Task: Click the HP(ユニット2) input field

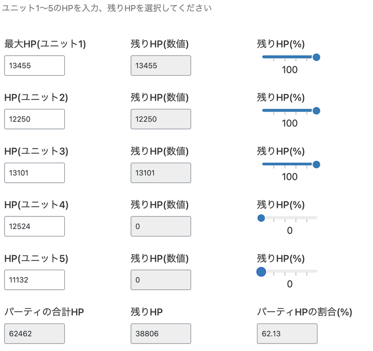Action: pos(35,119)
